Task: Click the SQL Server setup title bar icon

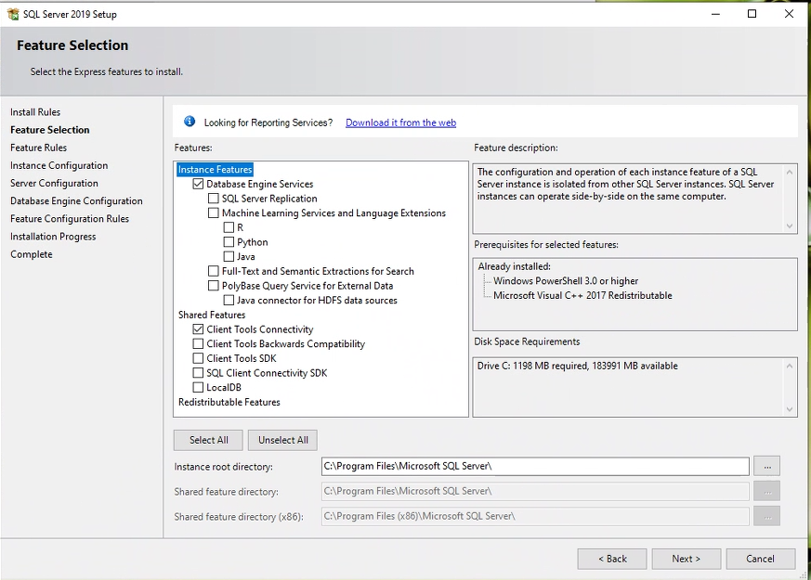Action: pos(13,14)
